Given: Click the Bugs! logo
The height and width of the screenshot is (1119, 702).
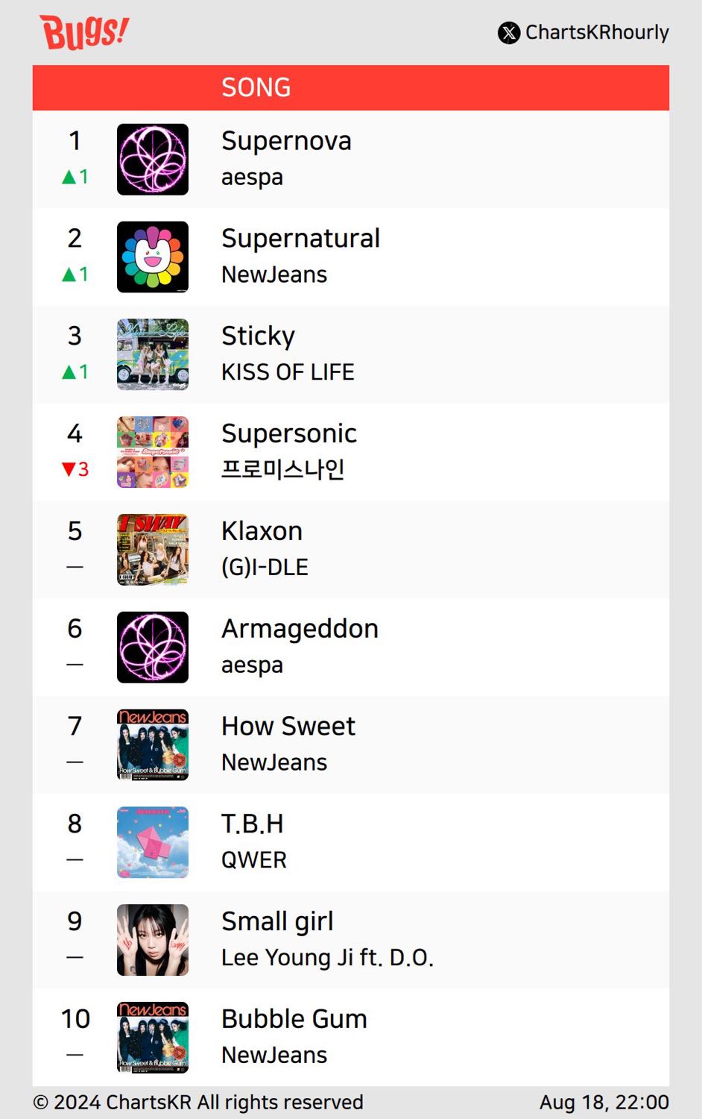Looking at the screenshot, I should 84,32.
